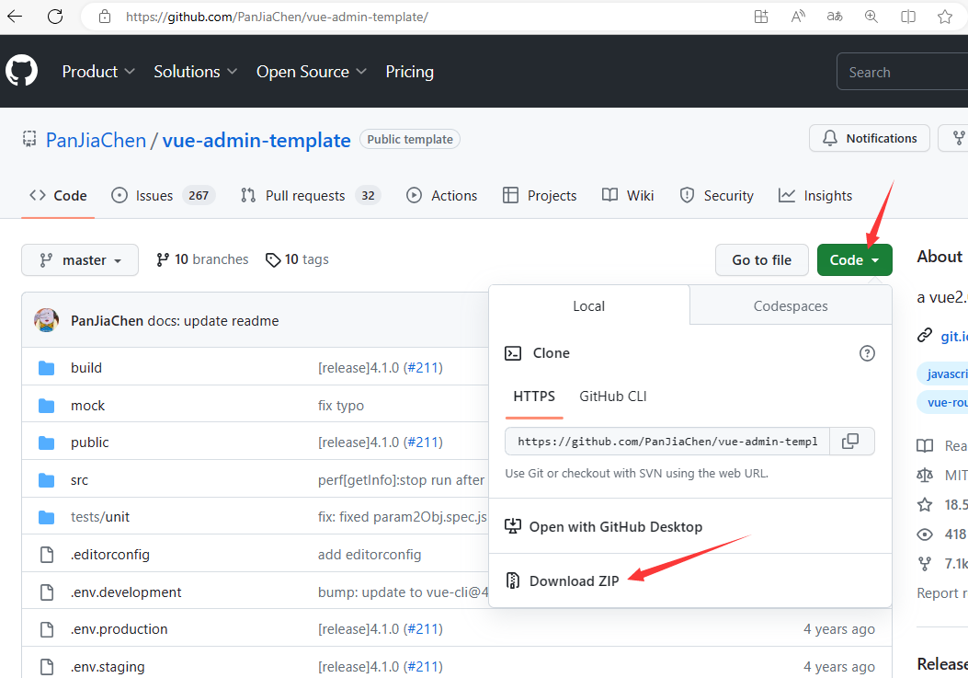Screen dimensions: 968x678
Task: Click the Go to file button
Action: (761, 259)
